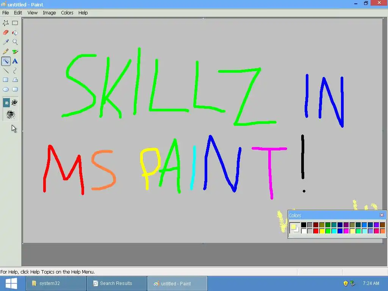The image size is (388, 291).
Task: Choose the dark purple swatch
Action: pos(346,225)
